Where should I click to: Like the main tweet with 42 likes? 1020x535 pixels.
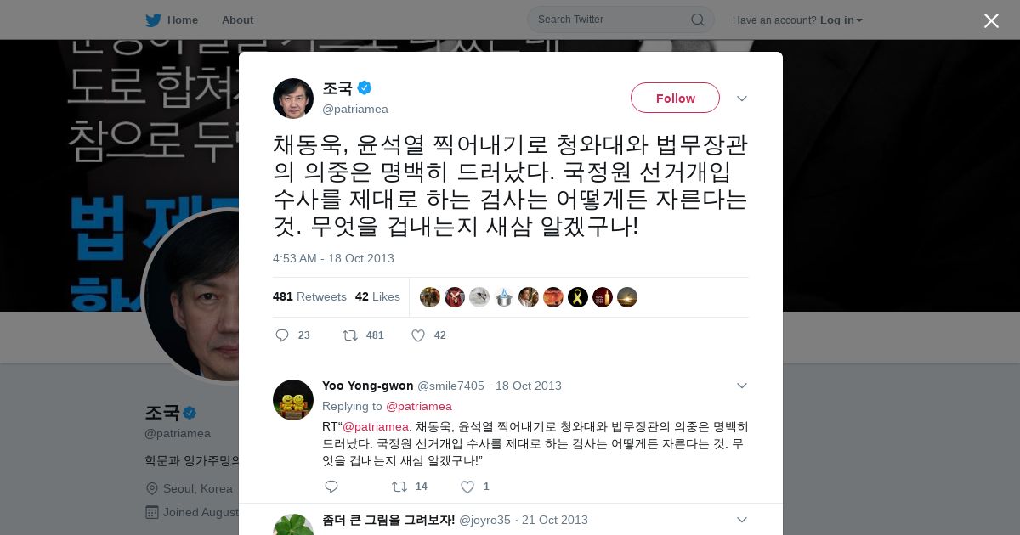418,335
